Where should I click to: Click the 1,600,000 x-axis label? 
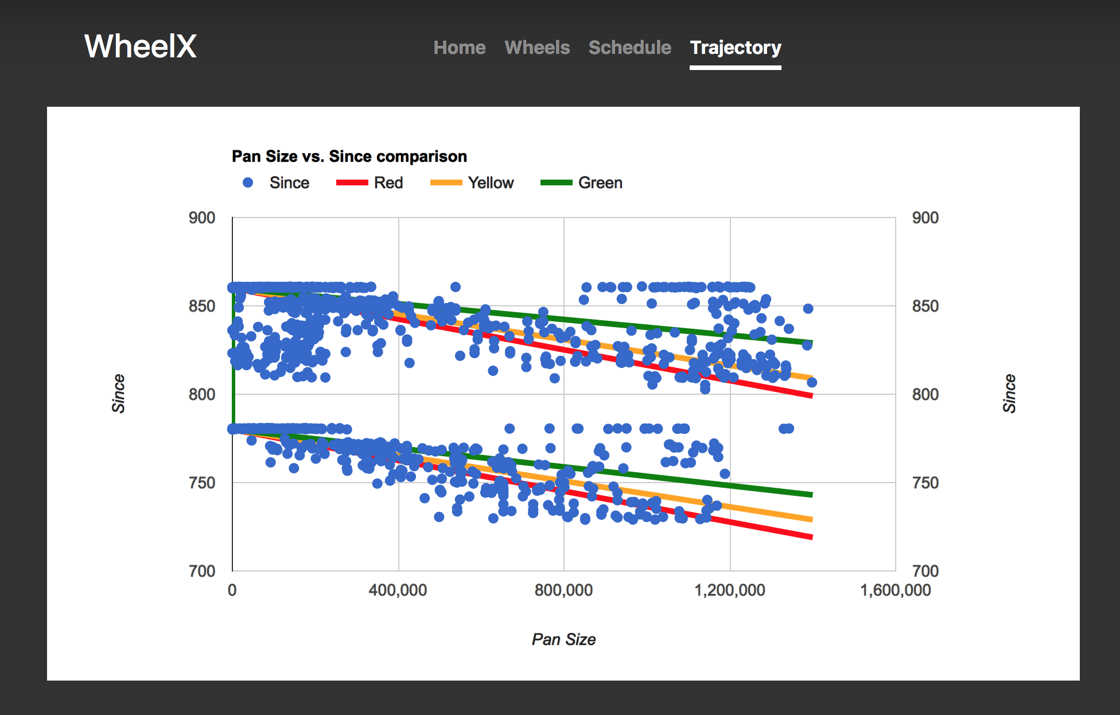895,590
